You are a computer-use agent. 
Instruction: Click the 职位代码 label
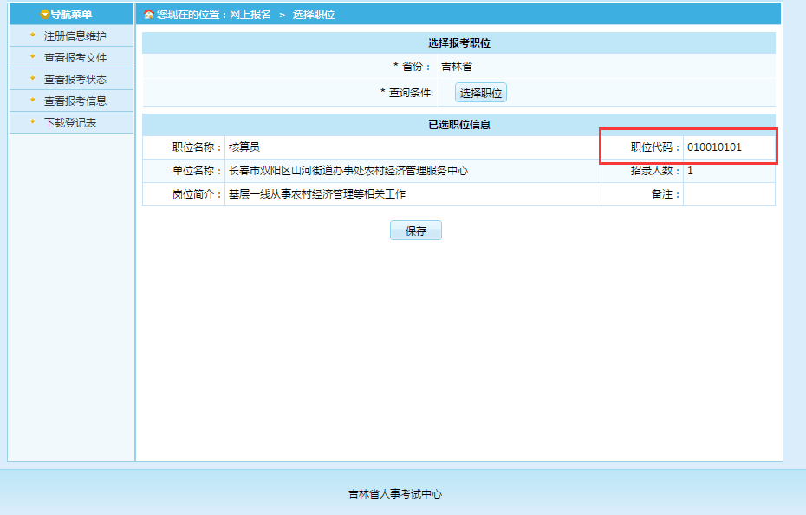(655, 147)
